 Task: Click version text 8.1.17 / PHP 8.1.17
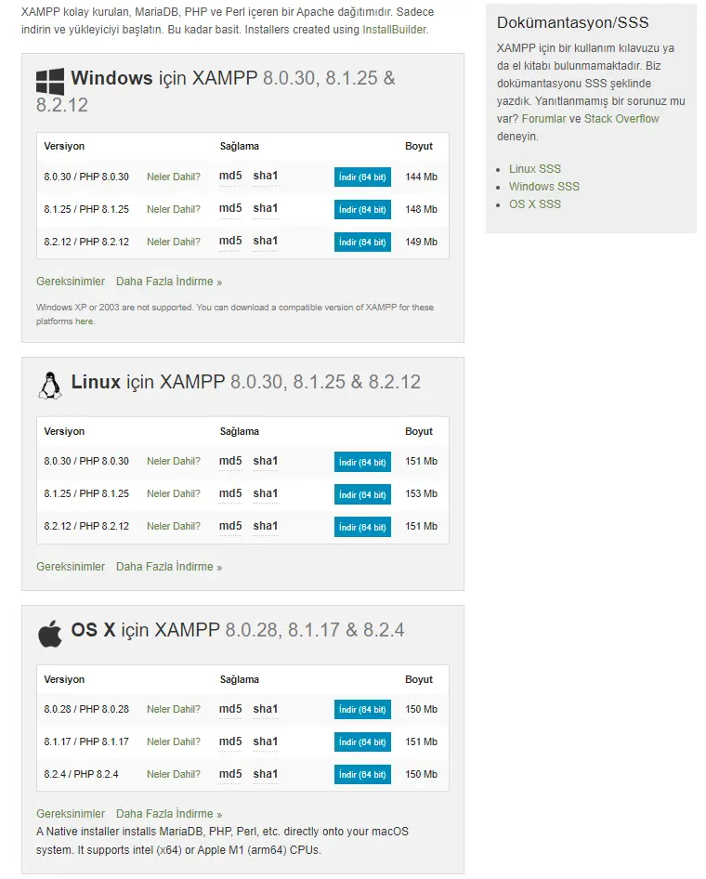86,741
